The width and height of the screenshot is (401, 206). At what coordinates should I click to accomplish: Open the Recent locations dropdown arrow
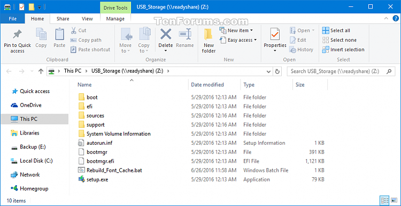point(32,72)
